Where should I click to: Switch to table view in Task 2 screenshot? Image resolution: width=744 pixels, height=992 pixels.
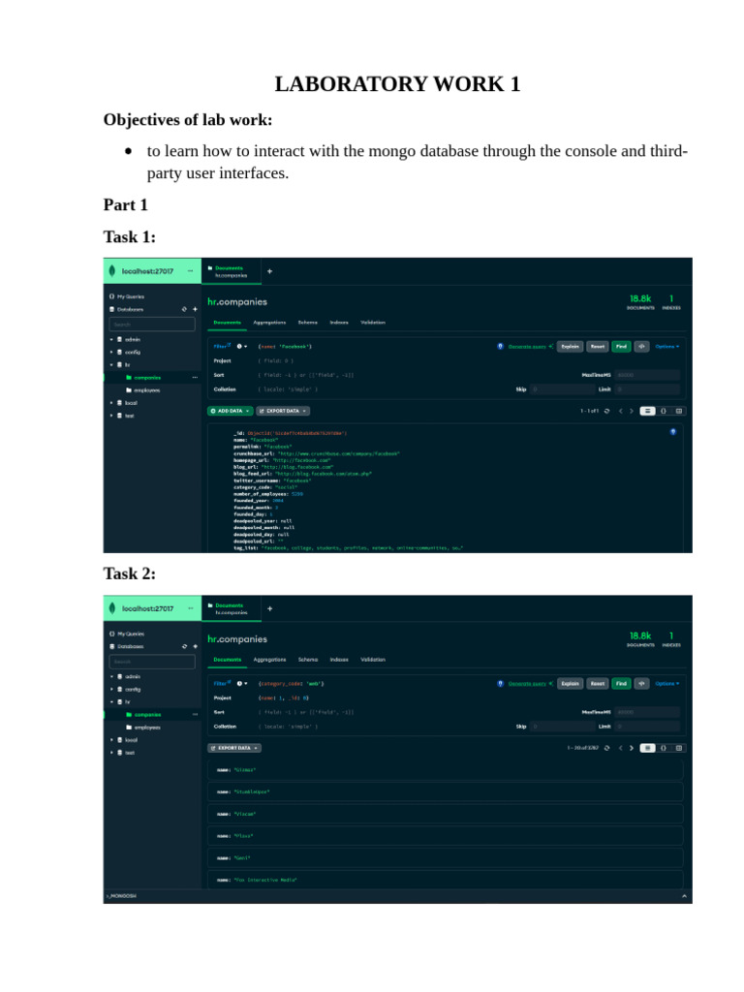click(x=679, y=748)
